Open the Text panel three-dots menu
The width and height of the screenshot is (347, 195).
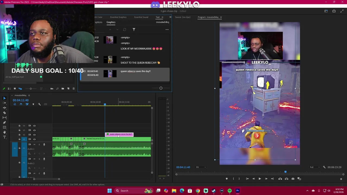coord(167,30)
